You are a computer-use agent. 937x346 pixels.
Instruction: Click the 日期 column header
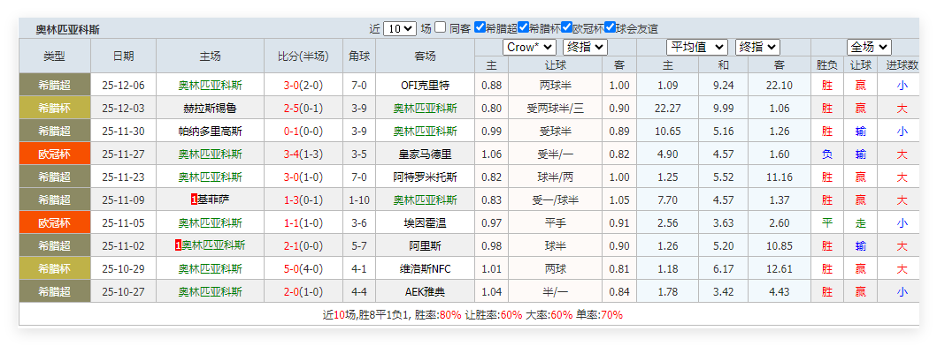tap(123, 56)
